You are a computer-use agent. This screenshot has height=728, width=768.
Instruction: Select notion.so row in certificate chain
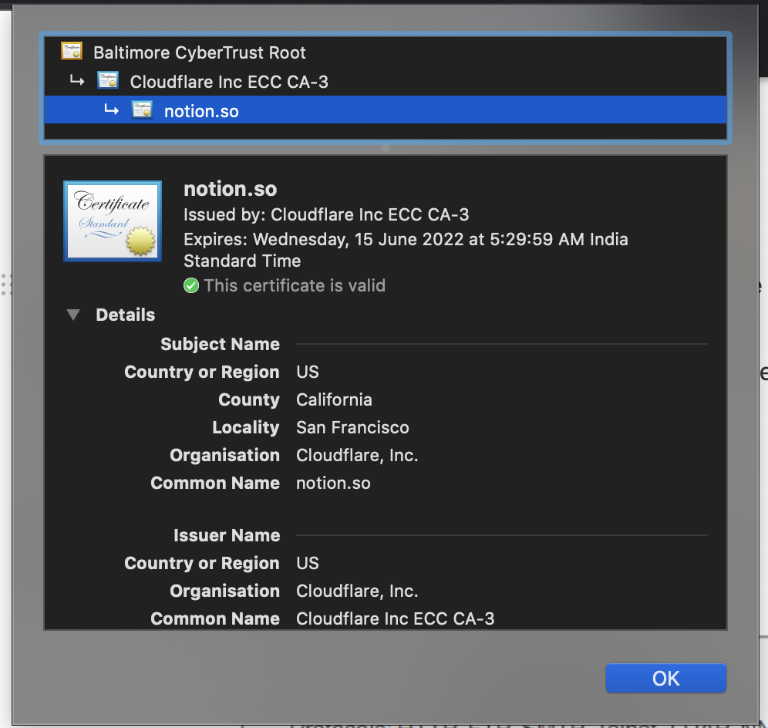click(x=386, y=110)
